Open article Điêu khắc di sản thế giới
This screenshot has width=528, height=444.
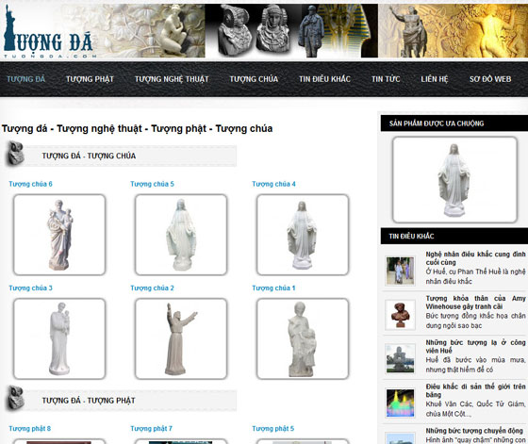coord(475,390)
